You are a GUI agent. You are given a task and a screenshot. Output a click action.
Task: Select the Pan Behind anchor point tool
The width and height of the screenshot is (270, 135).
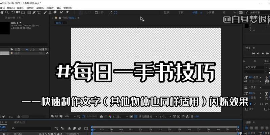coord(23,12)
